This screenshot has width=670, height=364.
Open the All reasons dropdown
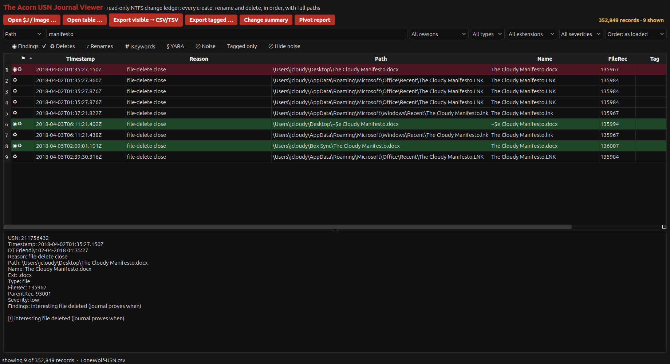(x=439, y=34)
